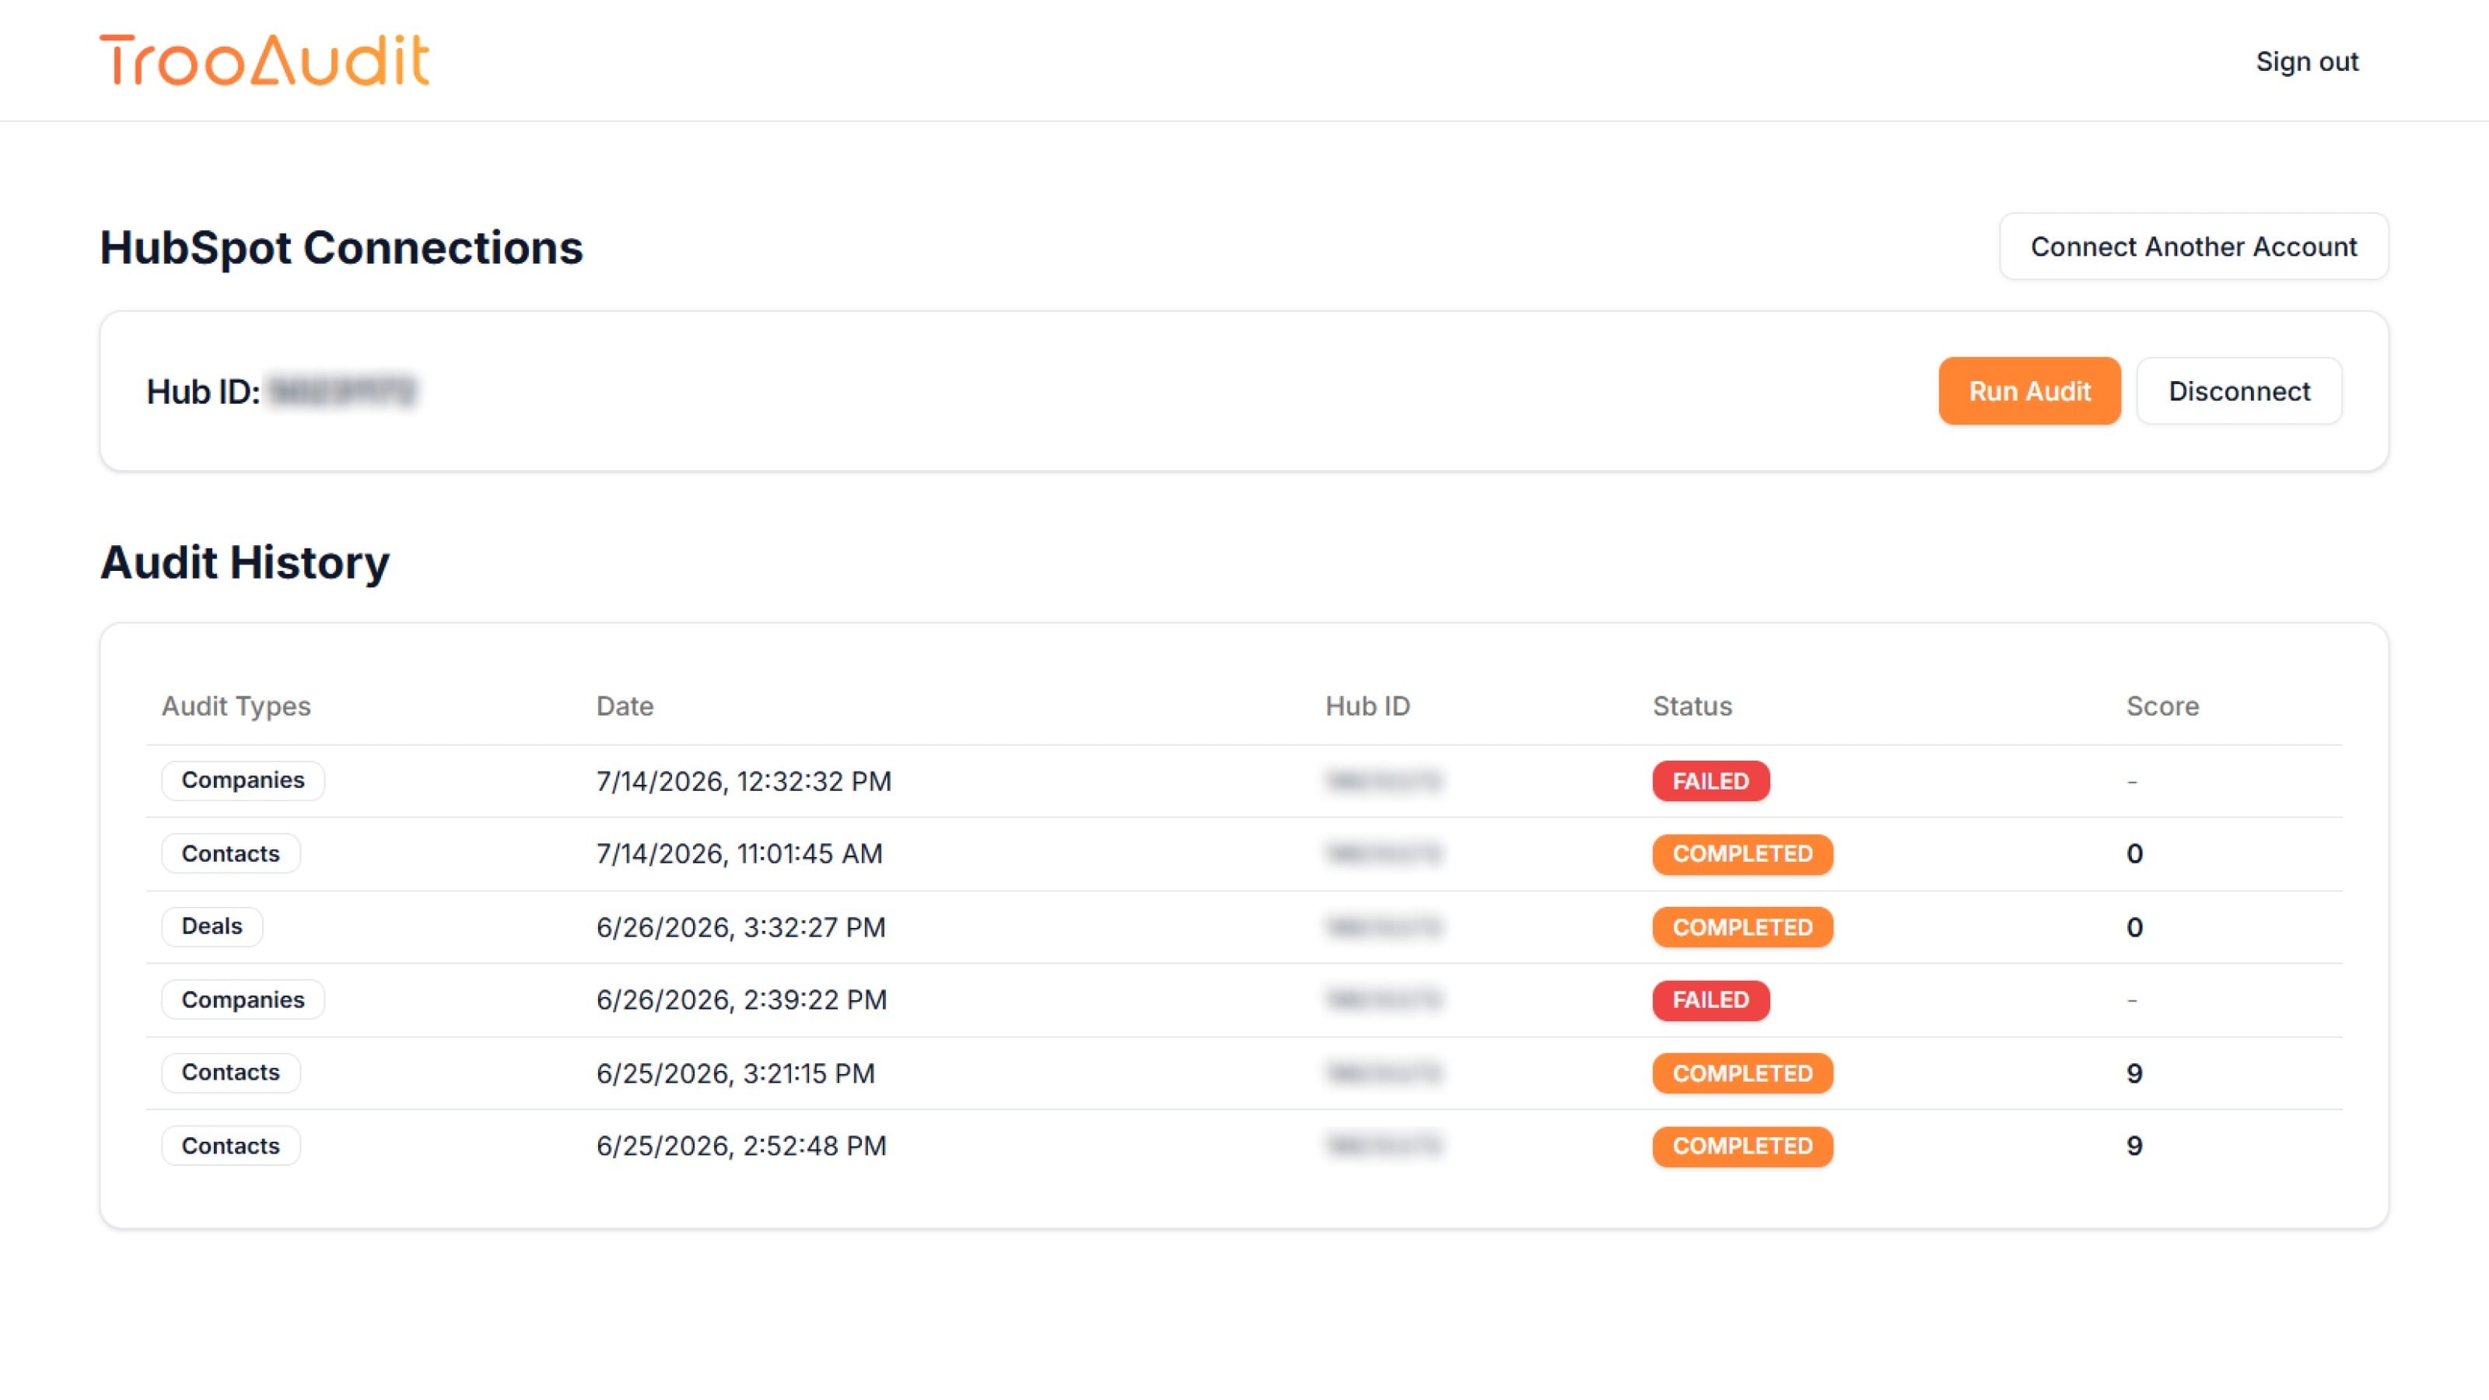
Task: Click date 6/25/2026, 2:52:48 PM
Action: 741,1146
